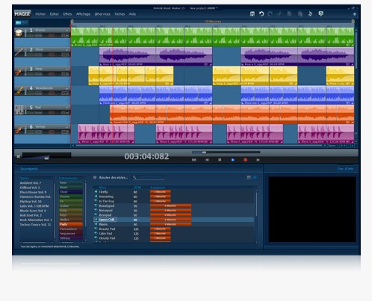372x301 pixels.
Task: Open the help pointer icon in the toolbar
Action: (321, 13)
